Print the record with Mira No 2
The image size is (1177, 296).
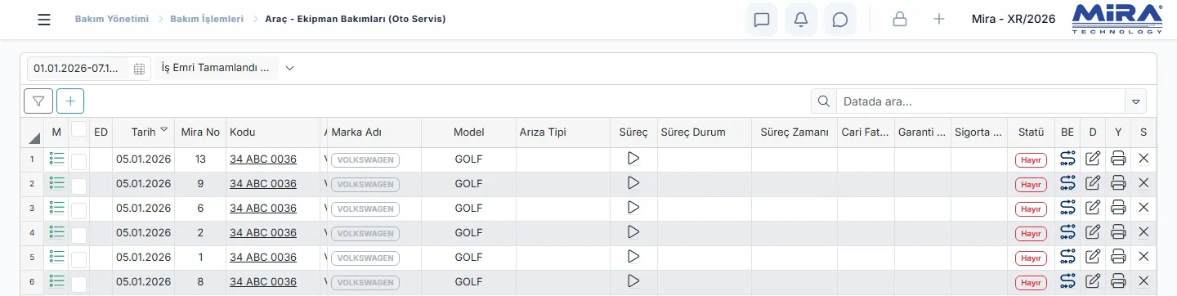1119,232
